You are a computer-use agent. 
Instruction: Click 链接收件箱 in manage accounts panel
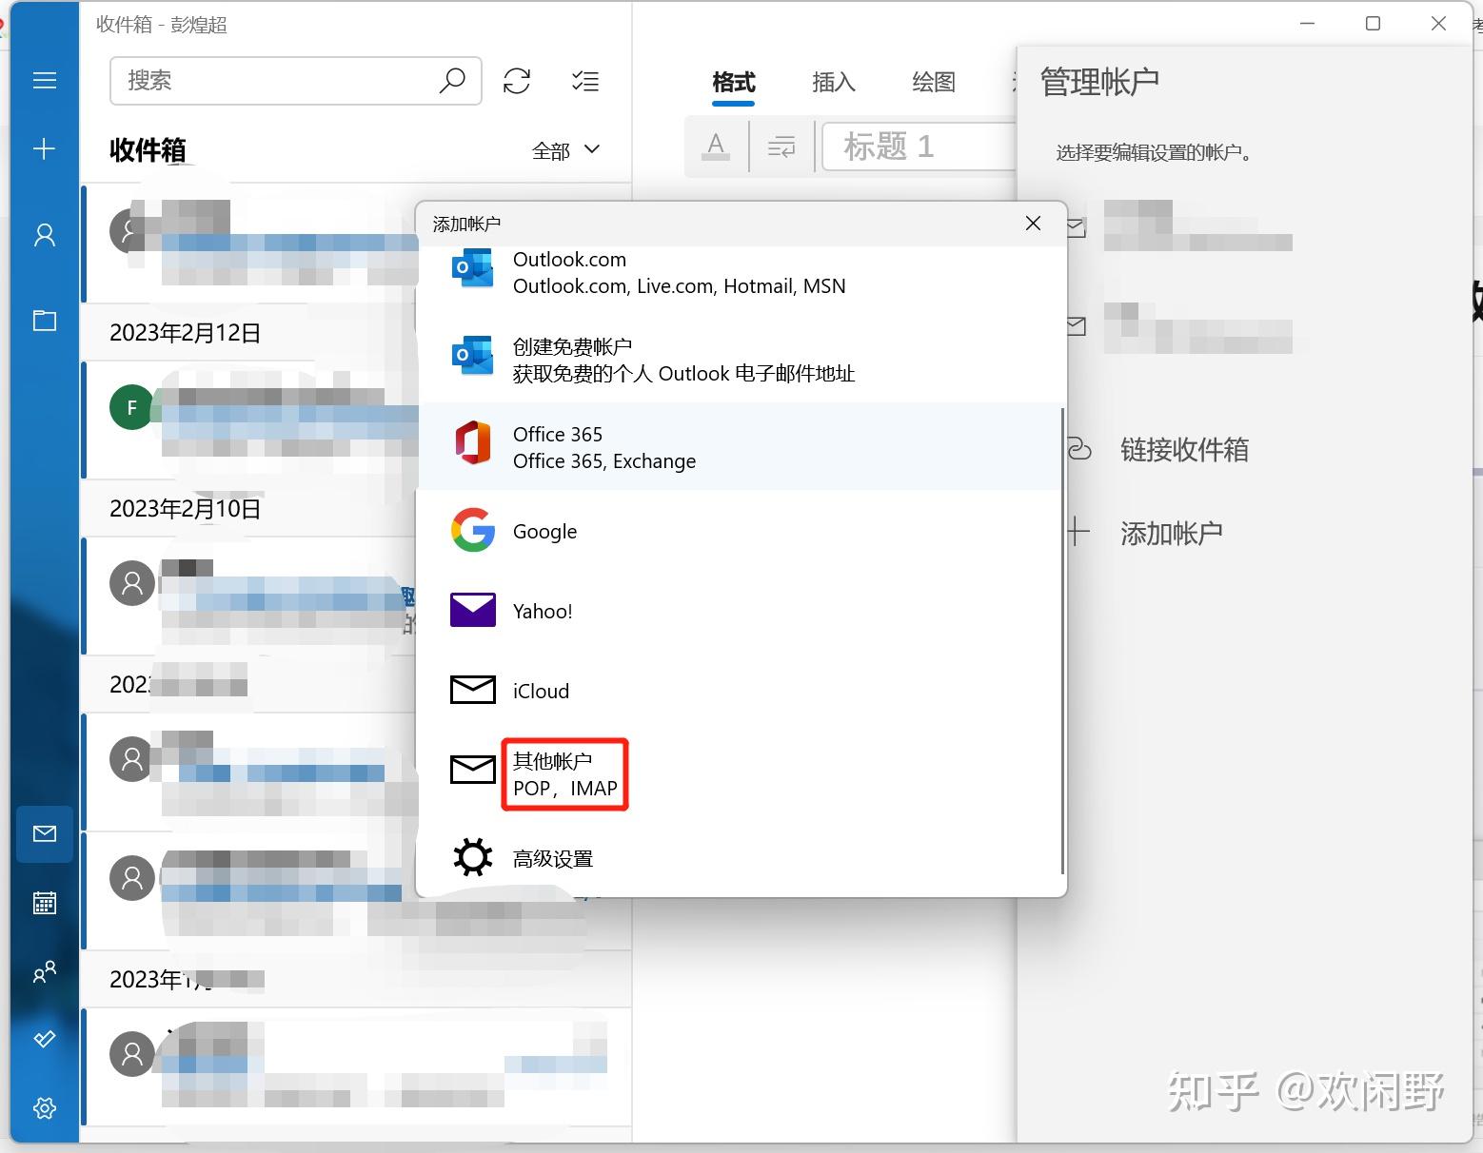point(1185,450)
